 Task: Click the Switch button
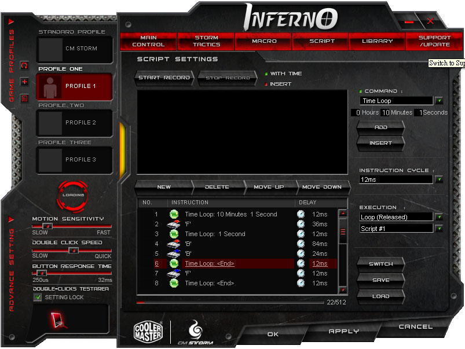tap(381, 264)
